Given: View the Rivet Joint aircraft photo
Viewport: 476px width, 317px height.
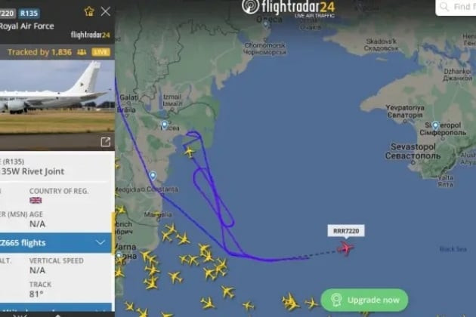Looking at the screenshot, I should [x=57, y=97].
